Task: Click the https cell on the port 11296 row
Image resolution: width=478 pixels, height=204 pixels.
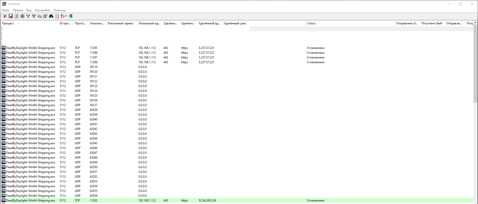Action: 184,52
